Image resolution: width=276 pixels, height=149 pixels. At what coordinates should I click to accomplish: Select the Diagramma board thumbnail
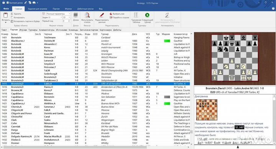(x=207, y=110)
